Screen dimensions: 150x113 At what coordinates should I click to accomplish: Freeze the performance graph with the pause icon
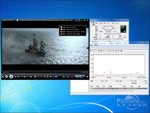pos(116,51)
